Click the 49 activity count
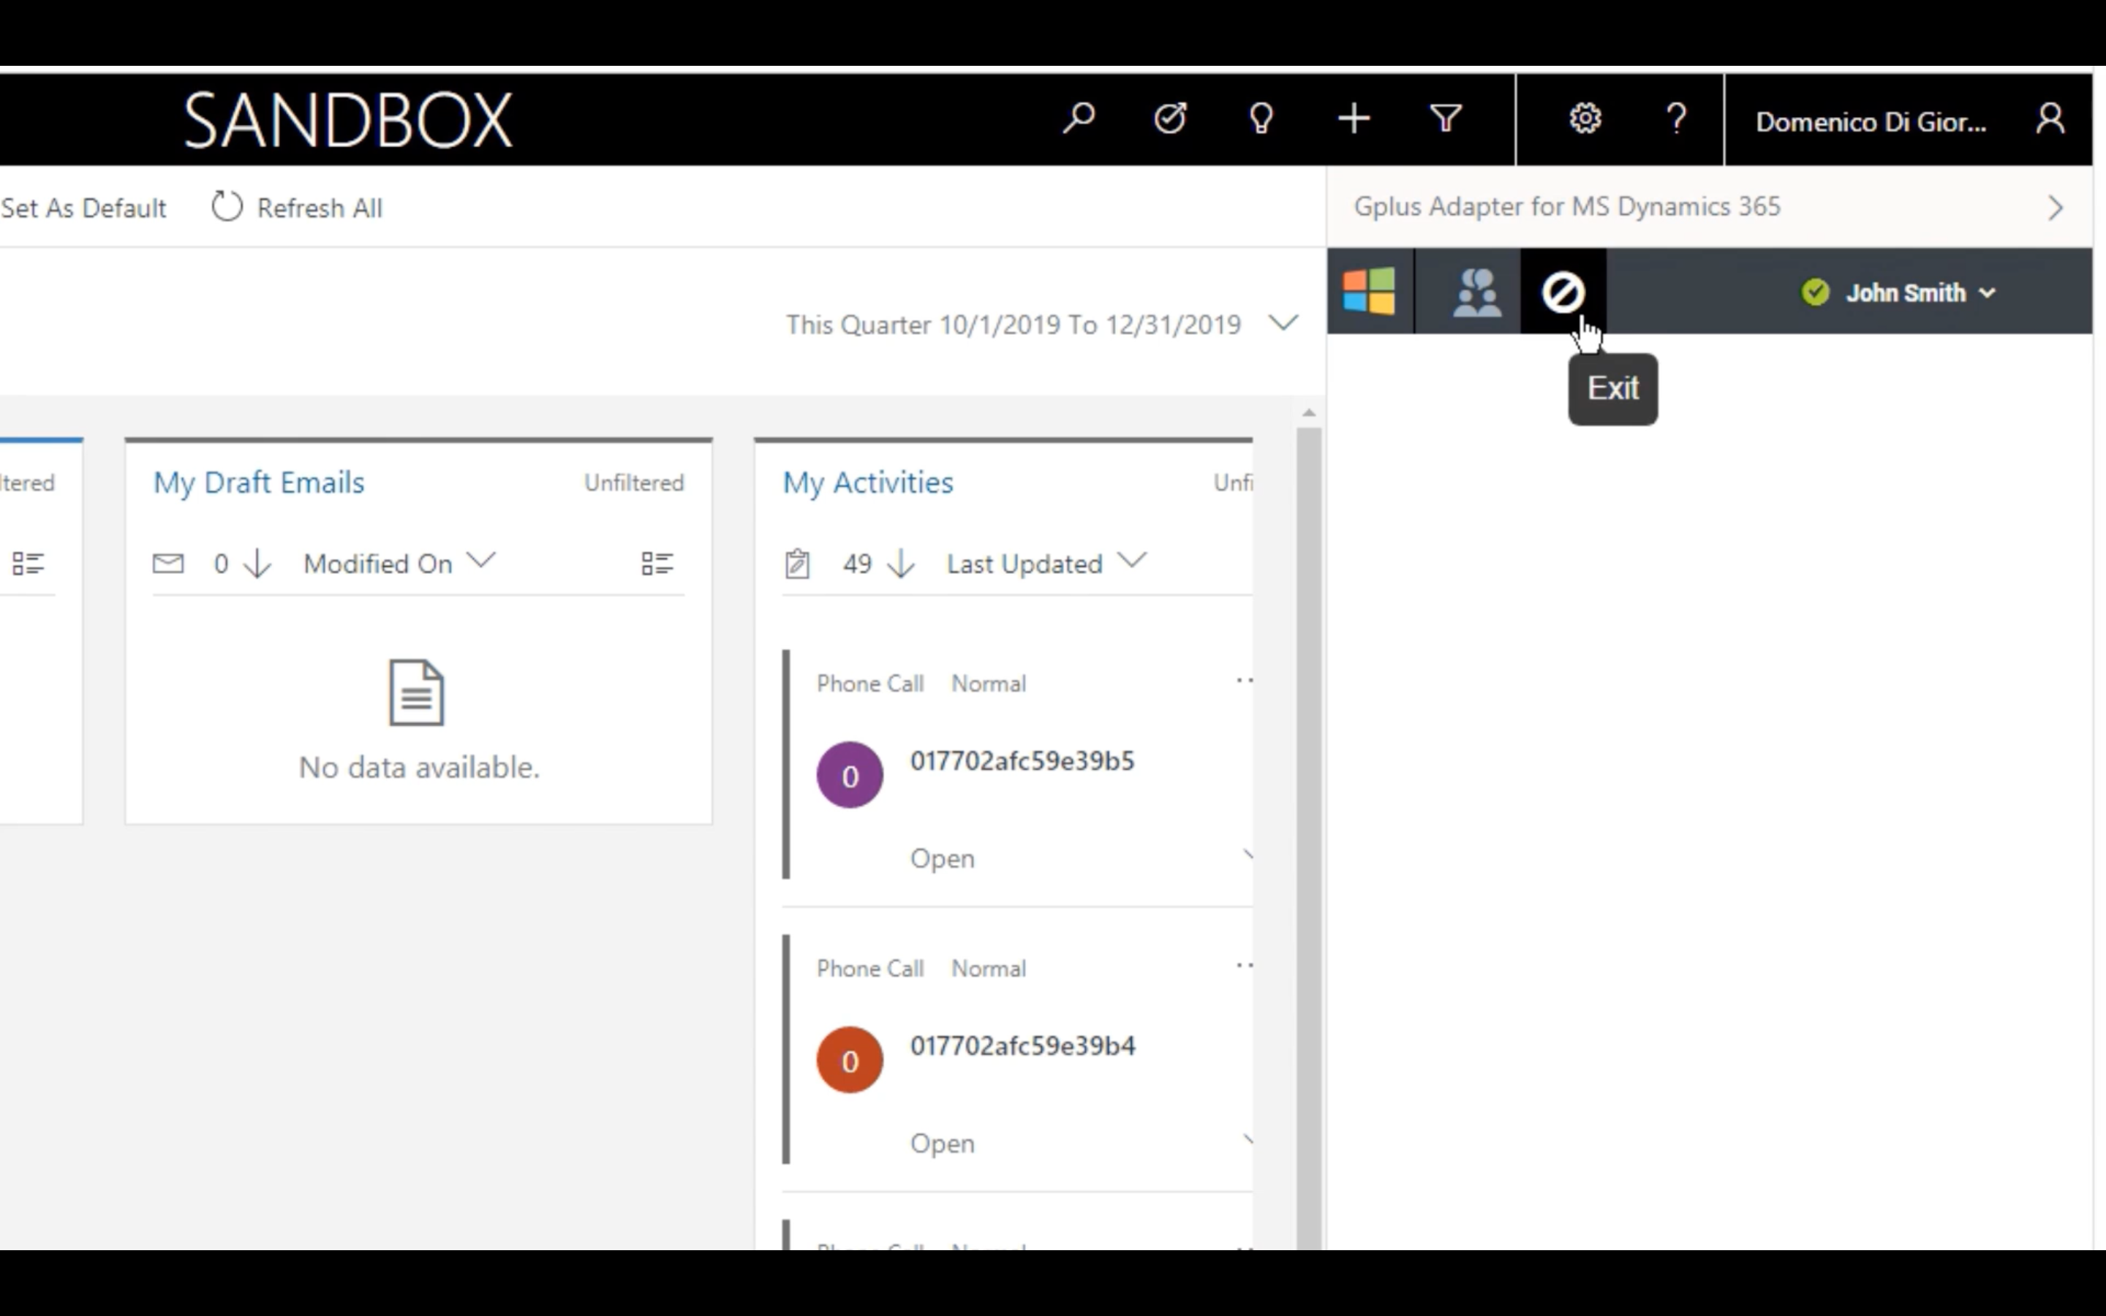Image resolution: width=2106 pixels, height=1316 pixels. tap(857, 564)
